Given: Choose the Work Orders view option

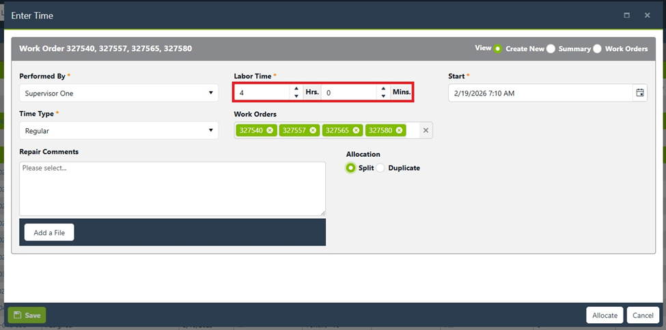Looking at the screenshot, I should click(598, 49).
